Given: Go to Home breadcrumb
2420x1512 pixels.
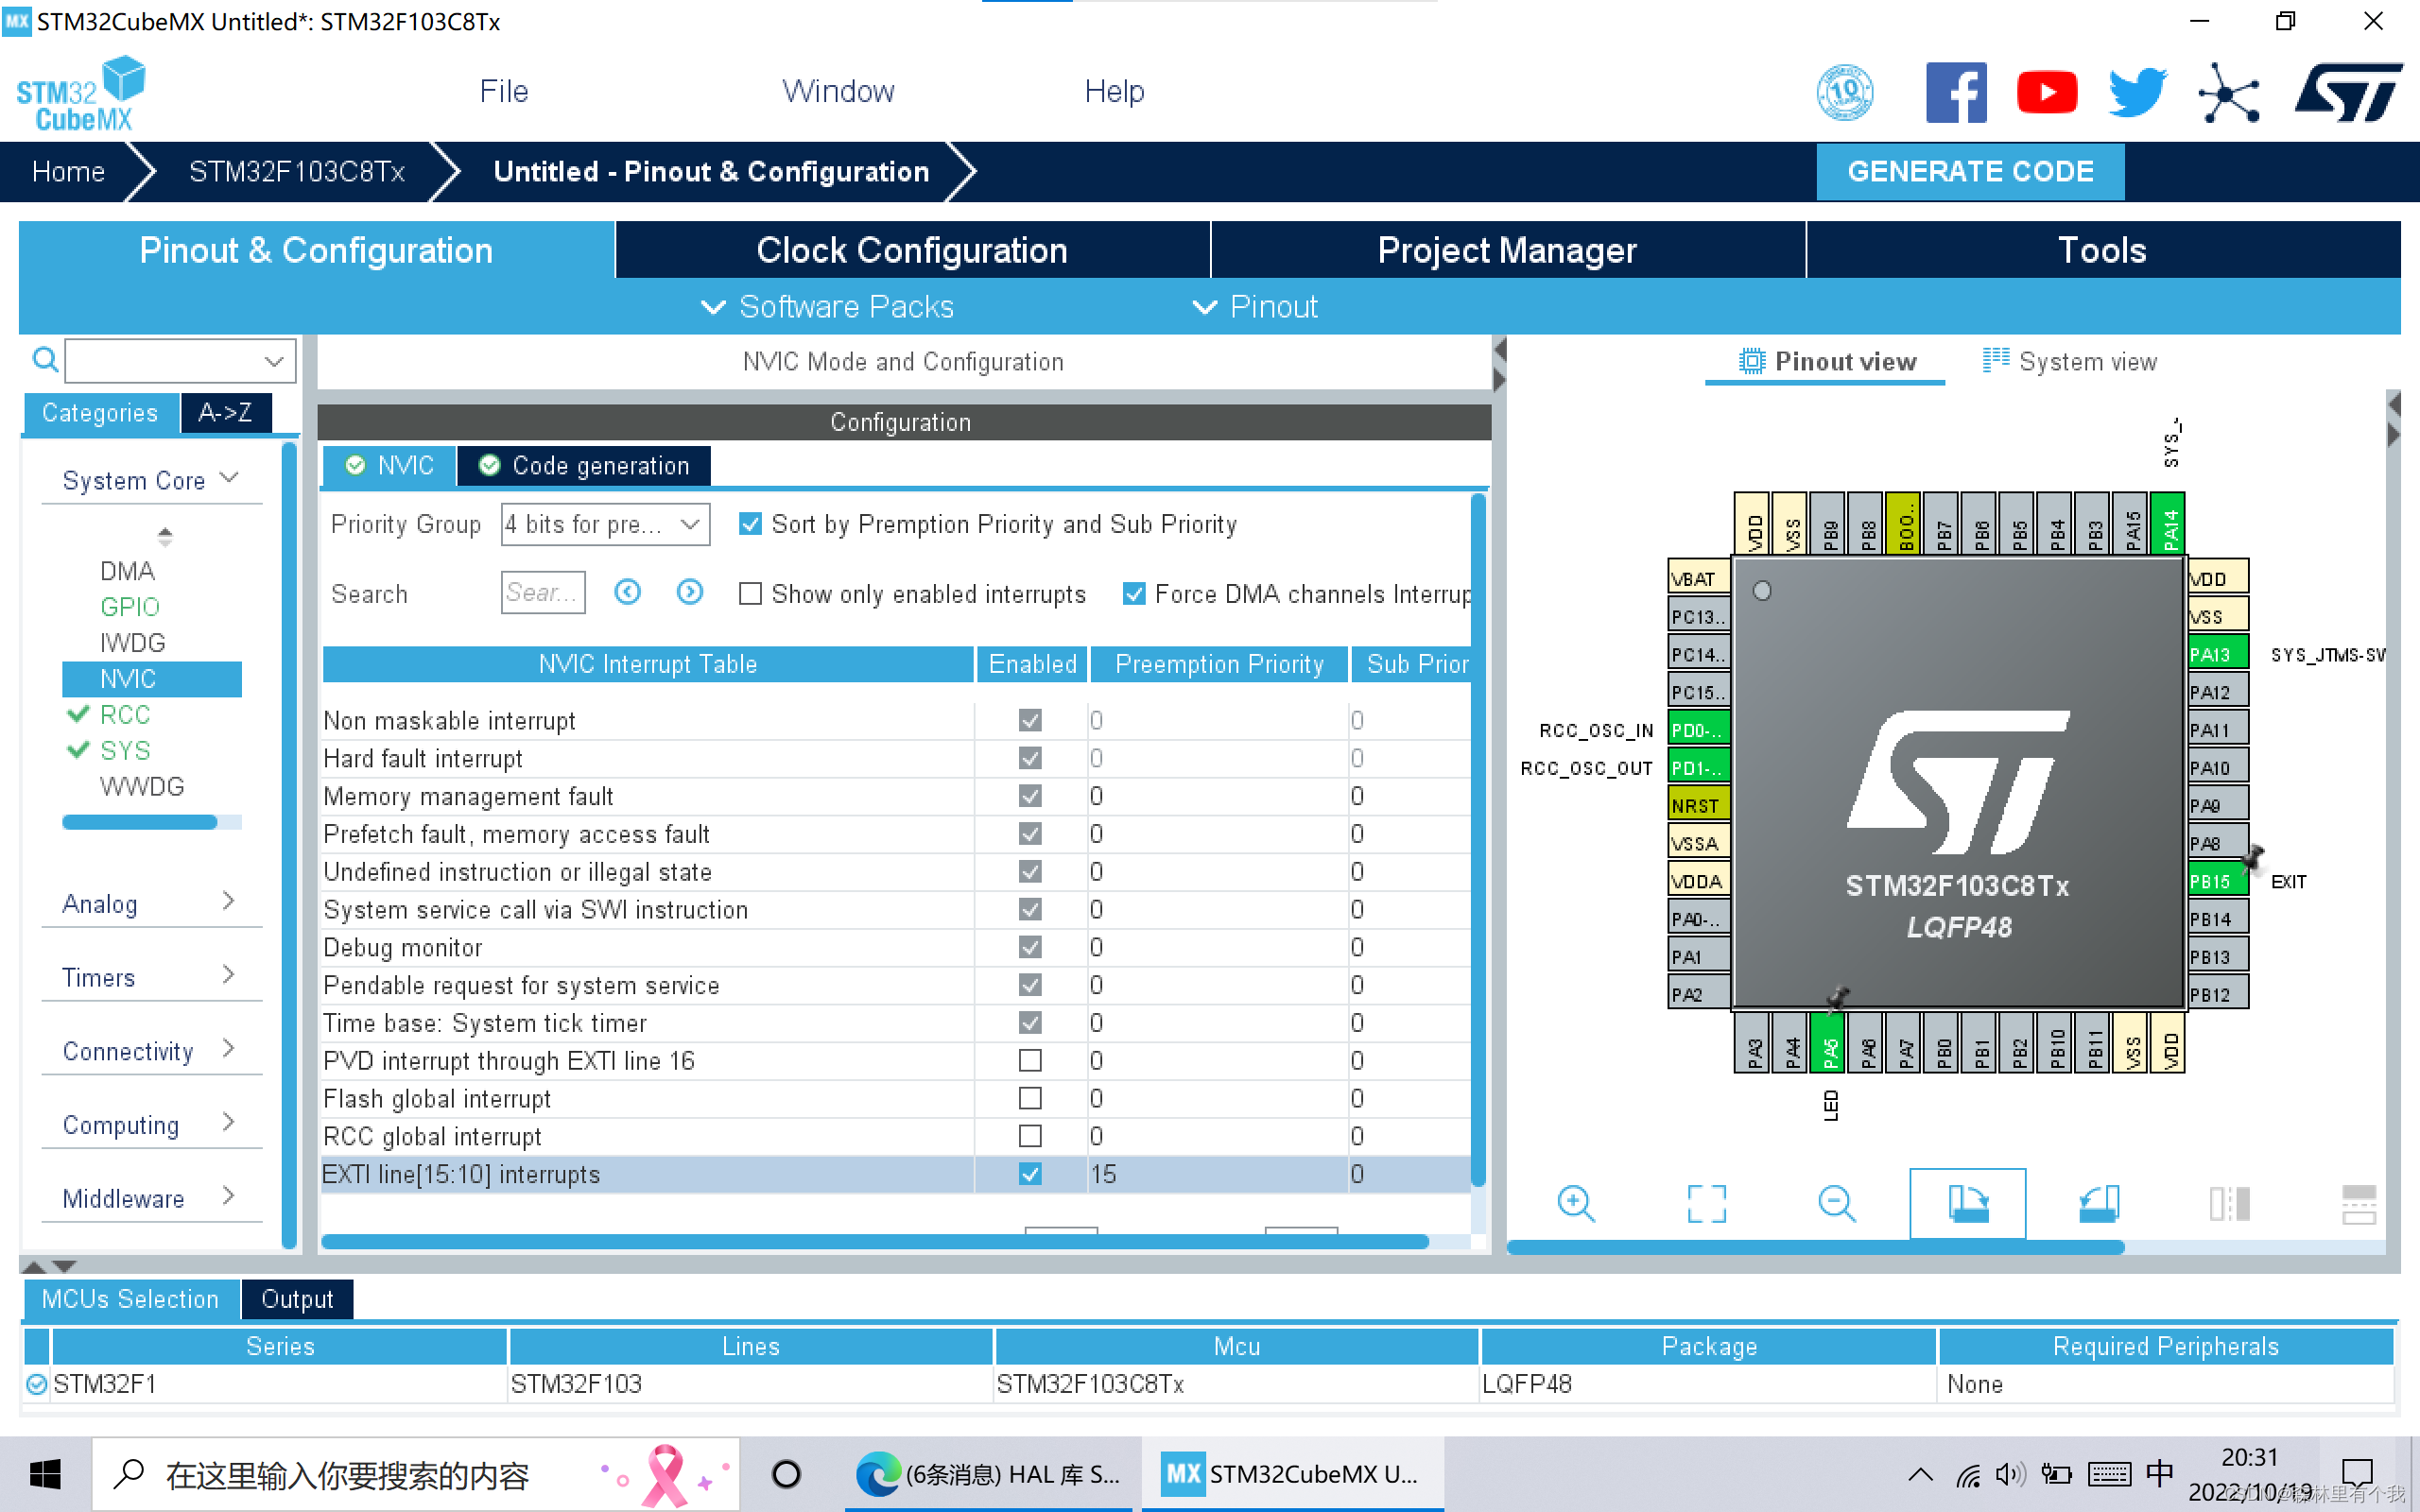Looking at the screenshot, I should click(68, 171).
